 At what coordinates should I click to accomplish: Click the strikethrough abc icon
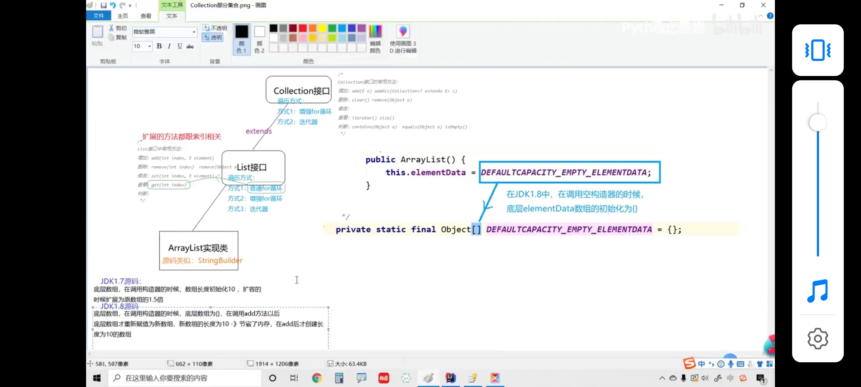coord(190,46)
